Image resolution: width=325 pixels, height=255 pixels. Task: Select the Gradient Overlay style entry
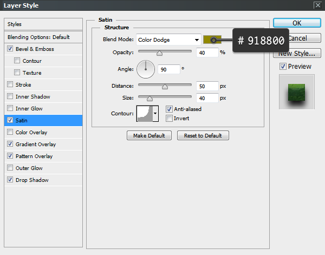[36, 144]
